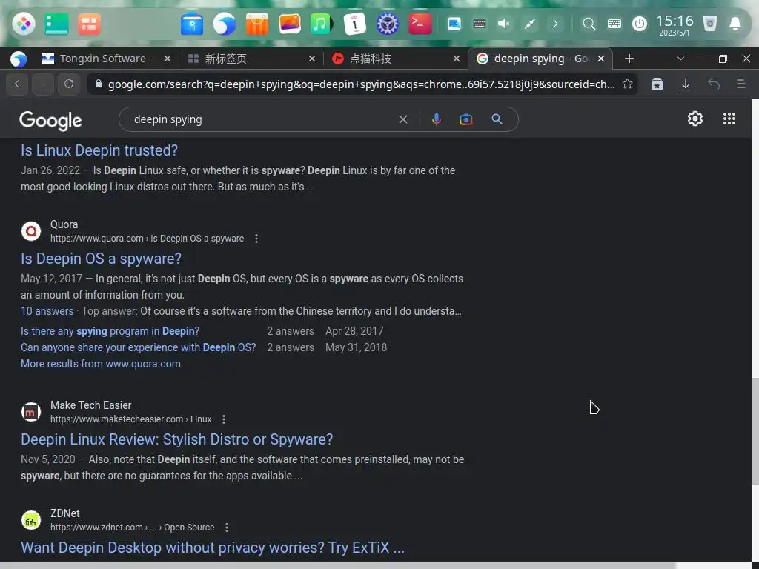The height and width of the screenshot is (569, 759).
Task: Bookmark this page with the star
Action: (627, 84)
